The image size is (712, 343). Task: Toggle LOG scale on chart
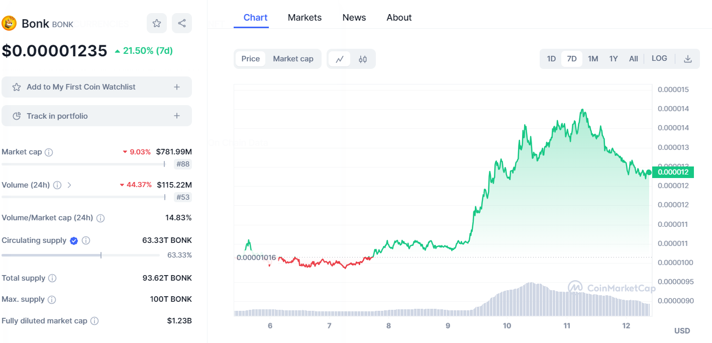(x=659, y=58)
